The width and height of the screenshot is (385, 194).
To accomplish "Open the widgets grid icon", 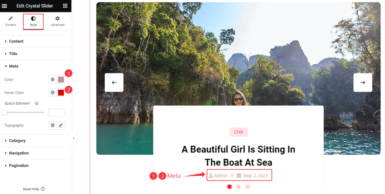I will pos(65,6).
